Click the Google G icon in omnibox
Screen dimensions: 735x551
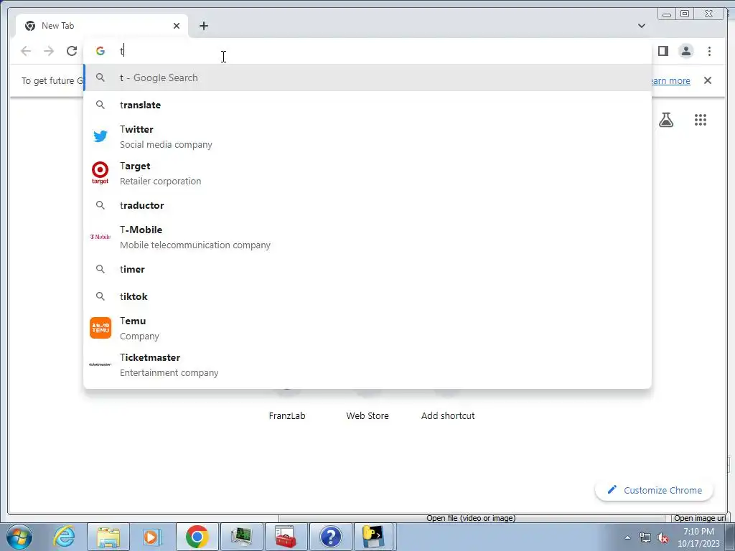tap(100, 51)
